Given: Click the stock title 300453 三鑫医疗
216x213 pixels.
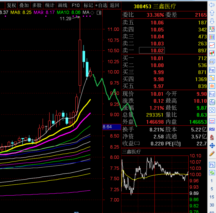Looking at the screenshot, I should (x=155, y=6).
